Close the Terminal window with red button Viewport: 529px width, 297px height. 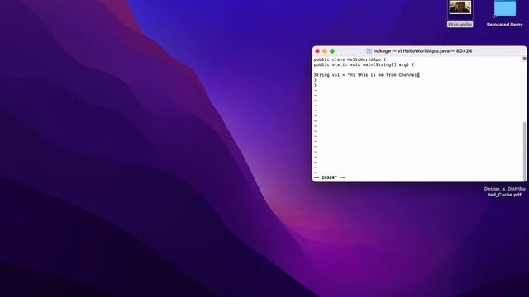point(317,51)
